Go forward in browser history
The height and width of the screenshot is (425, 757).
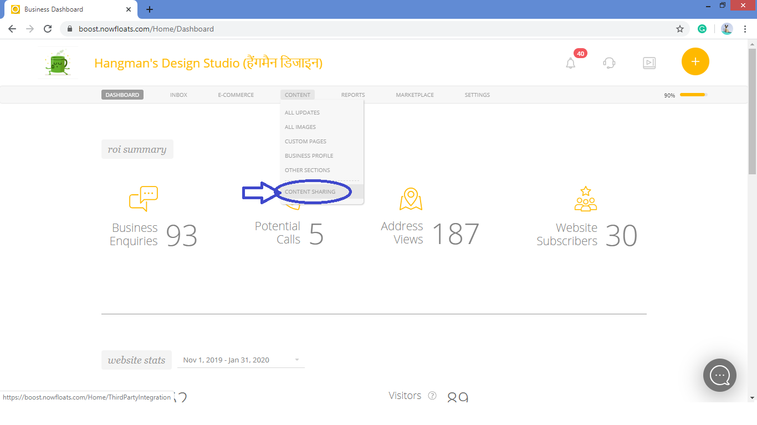(30, 29)
